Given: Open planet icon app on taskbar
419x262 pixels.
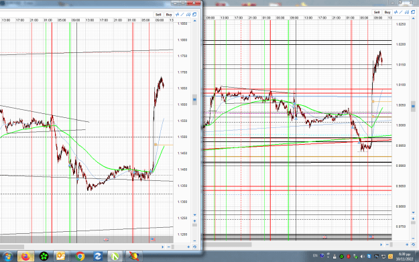Looking at the screenshot, I should coord(134,257).
